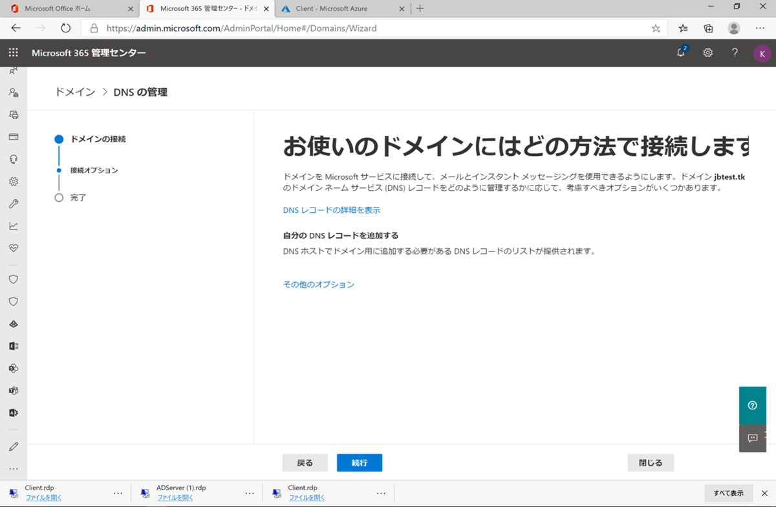Show all sidebar items via ellipsis

tap(14, 469)
